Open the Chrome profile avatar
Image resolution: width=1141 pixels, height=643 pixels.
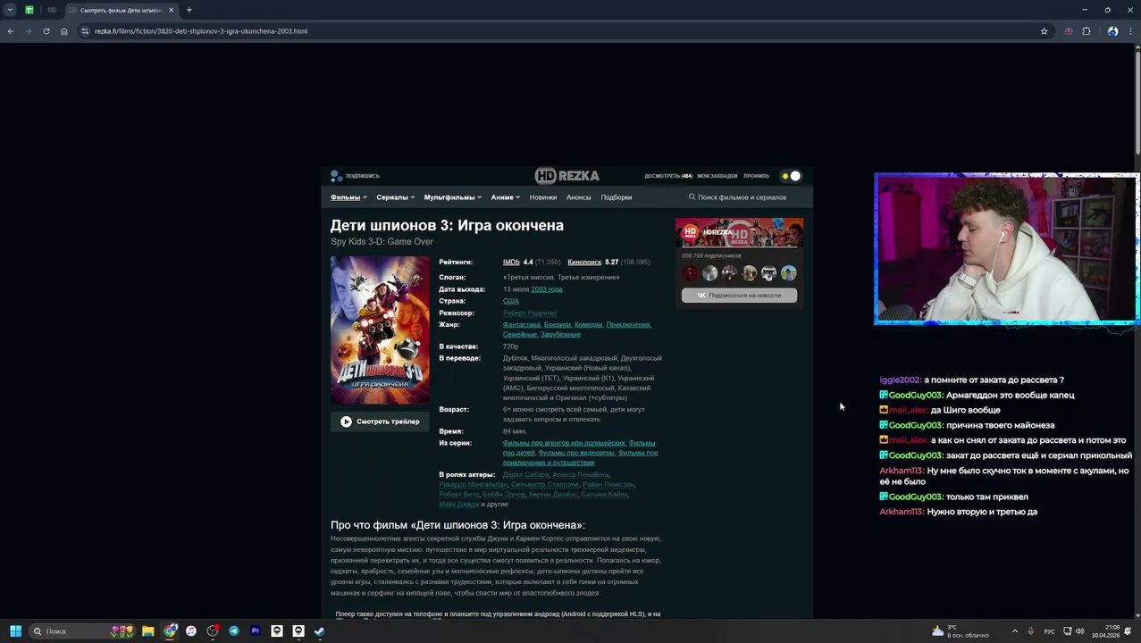1112,31
